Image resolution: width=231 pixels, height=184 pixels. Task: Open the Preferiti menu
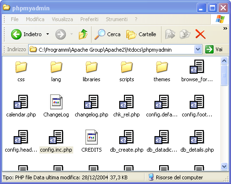click(89, 19)
